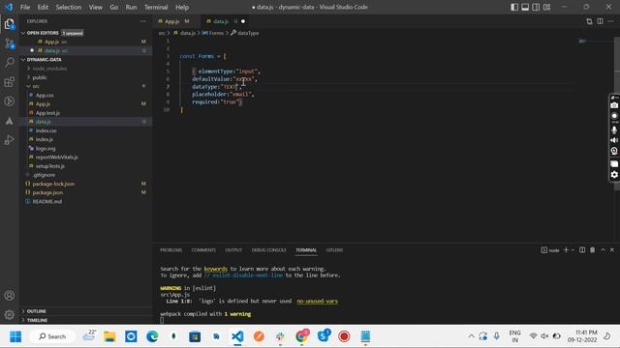Image resolution: width=620 pixels, height=348 pixels.
Task: Open Microsoft Edge from taskbar
Action: 152,336
